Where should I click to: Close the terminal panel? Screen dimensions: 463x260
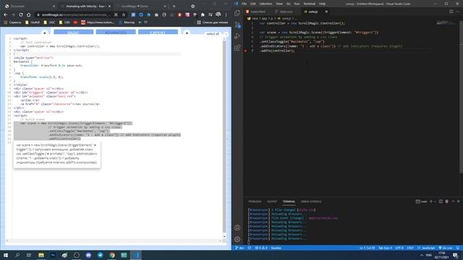pyautogui.click(x=459, y=201)
